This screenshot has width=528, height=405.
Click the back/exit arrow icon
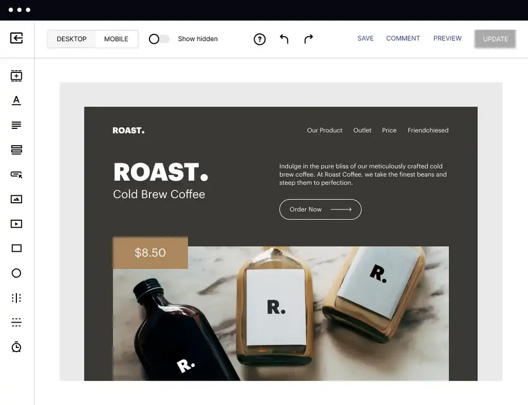tap(16, 38)
